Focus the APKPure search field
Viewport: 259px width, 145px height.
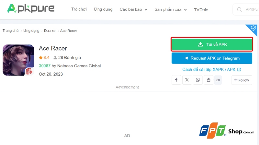(x=246, y=10)
